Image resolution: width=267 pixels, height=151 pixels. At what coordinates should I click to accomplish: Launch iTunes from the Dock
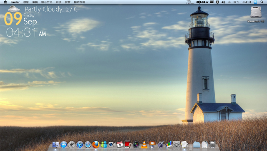80,144
